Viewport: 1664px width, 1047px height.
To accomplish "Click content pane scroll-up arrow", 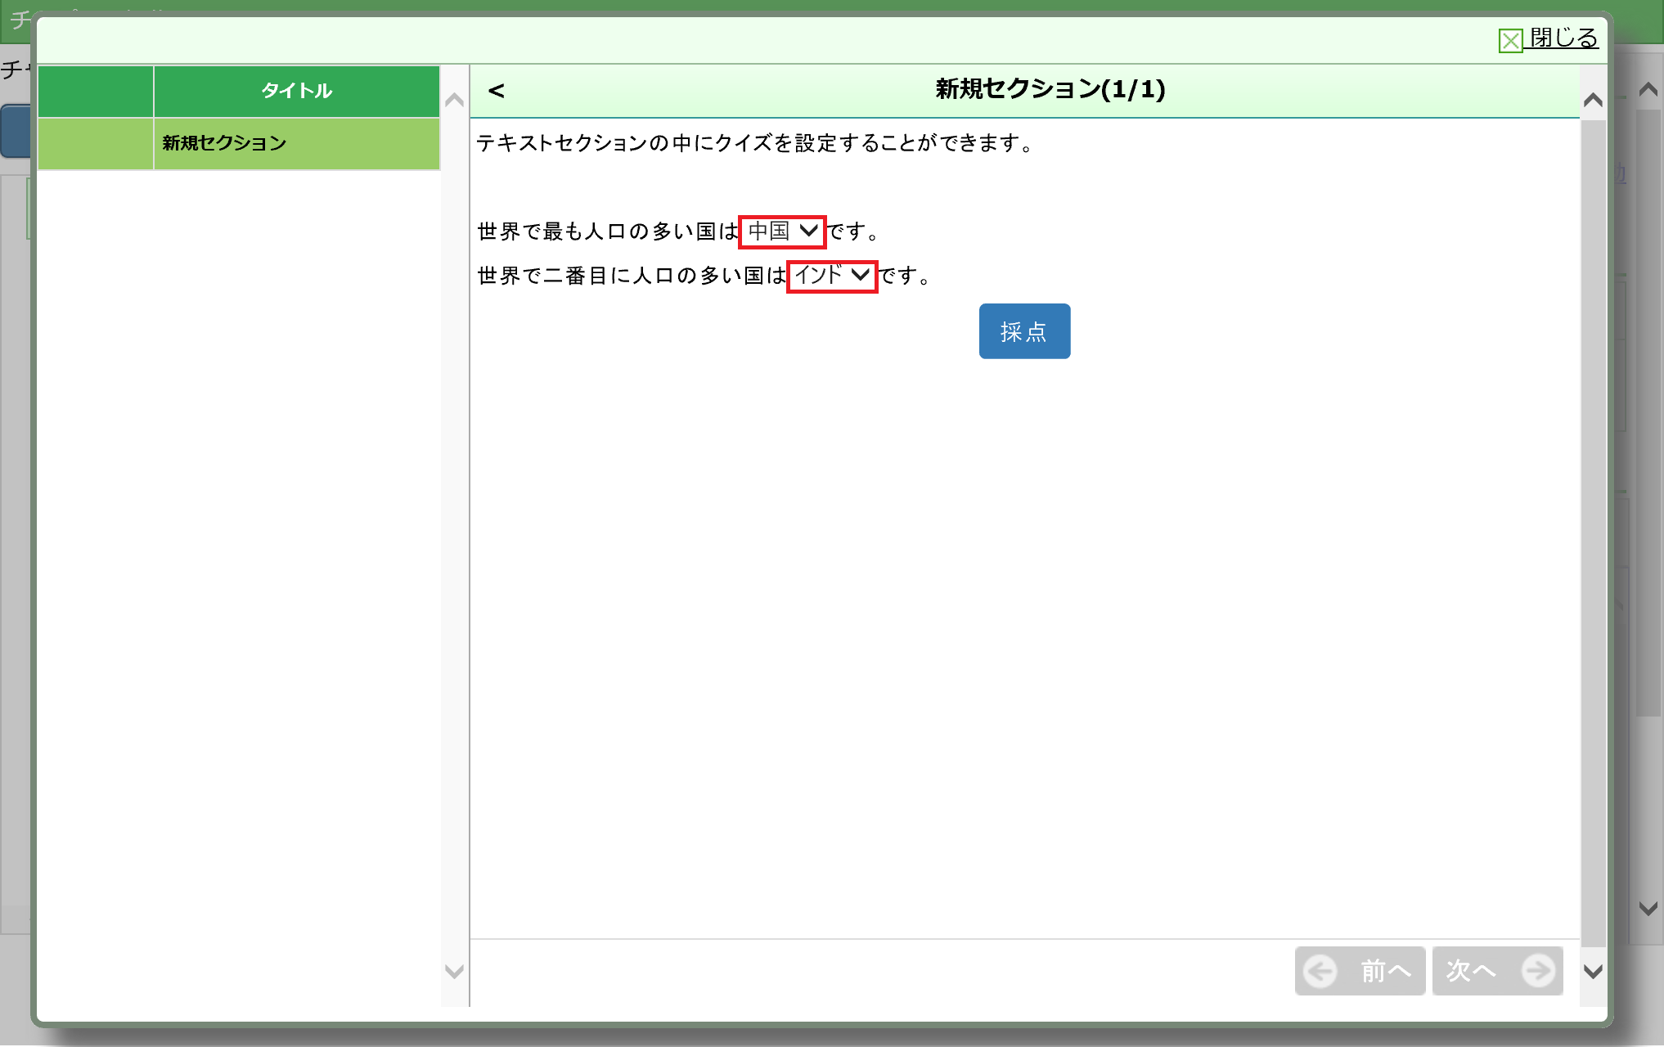I will [1592, 101].
